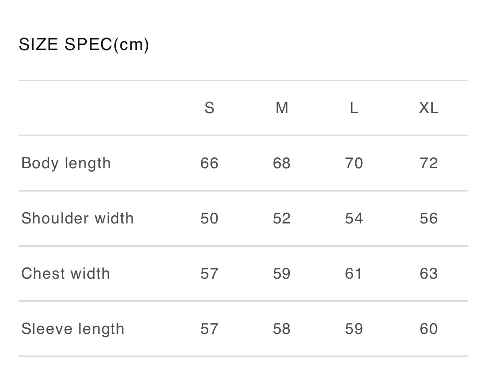Click Body length value 72 for XL
The image size is (494, 371).
pyautogui.click(x=429, y=163)
